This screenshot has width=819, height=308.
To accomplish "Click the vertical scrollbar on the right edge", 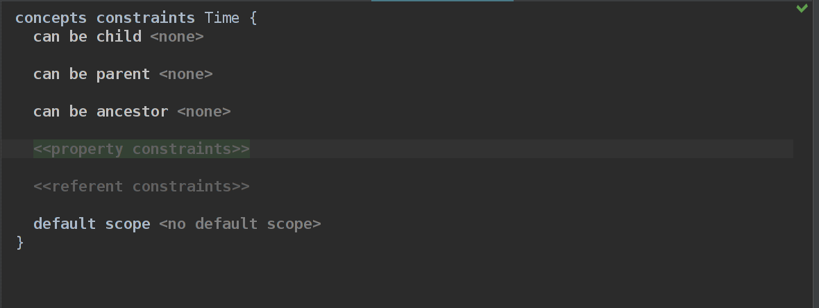I will (815, 154).
